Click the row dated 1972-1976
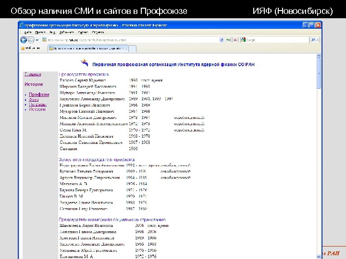The width and height of the screenshot is (346, 259). point(108,256)
